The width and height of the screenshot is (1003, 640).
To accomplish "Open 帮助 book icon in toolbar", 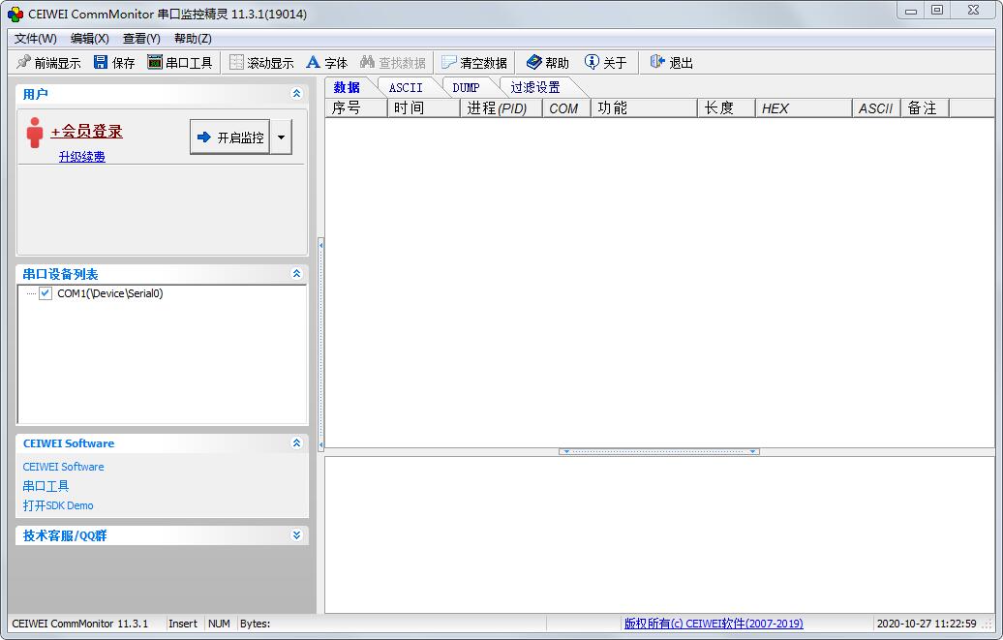I will coord(533,62).
